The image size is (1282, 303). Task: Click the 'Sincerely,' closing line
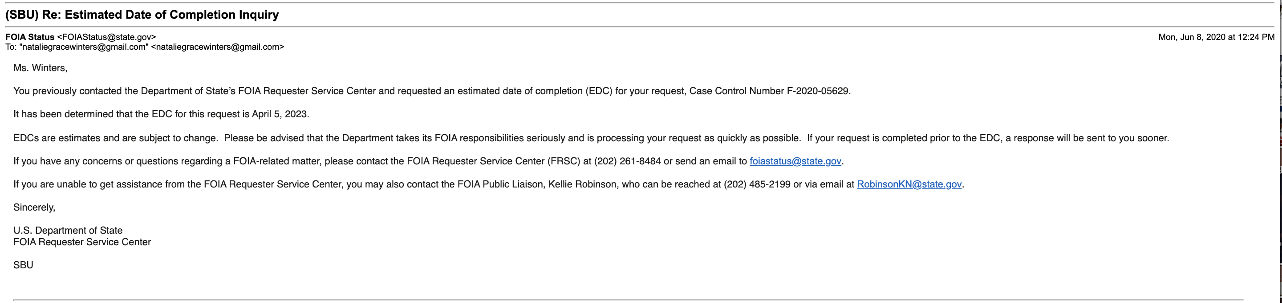tap(34, 207)
